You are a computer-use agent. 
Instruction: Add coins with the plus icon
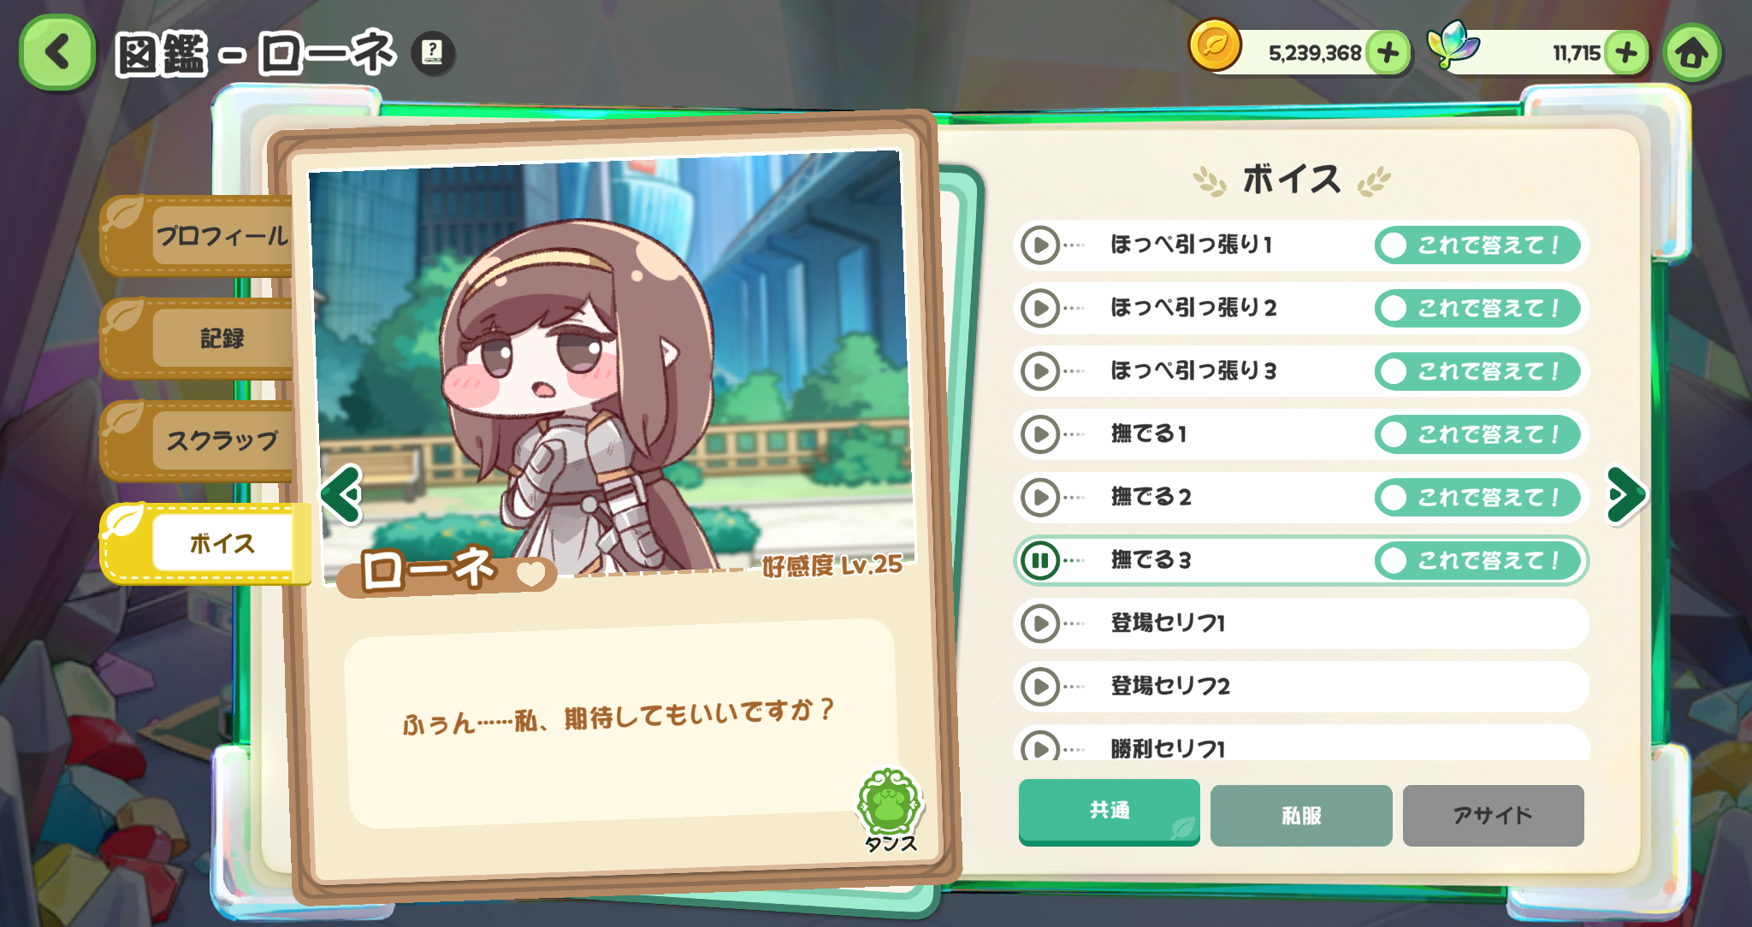(x=1388, y=53)
